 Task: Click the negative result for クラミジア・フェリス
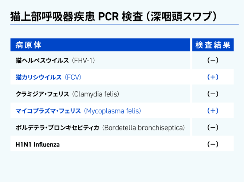(213, 94)
